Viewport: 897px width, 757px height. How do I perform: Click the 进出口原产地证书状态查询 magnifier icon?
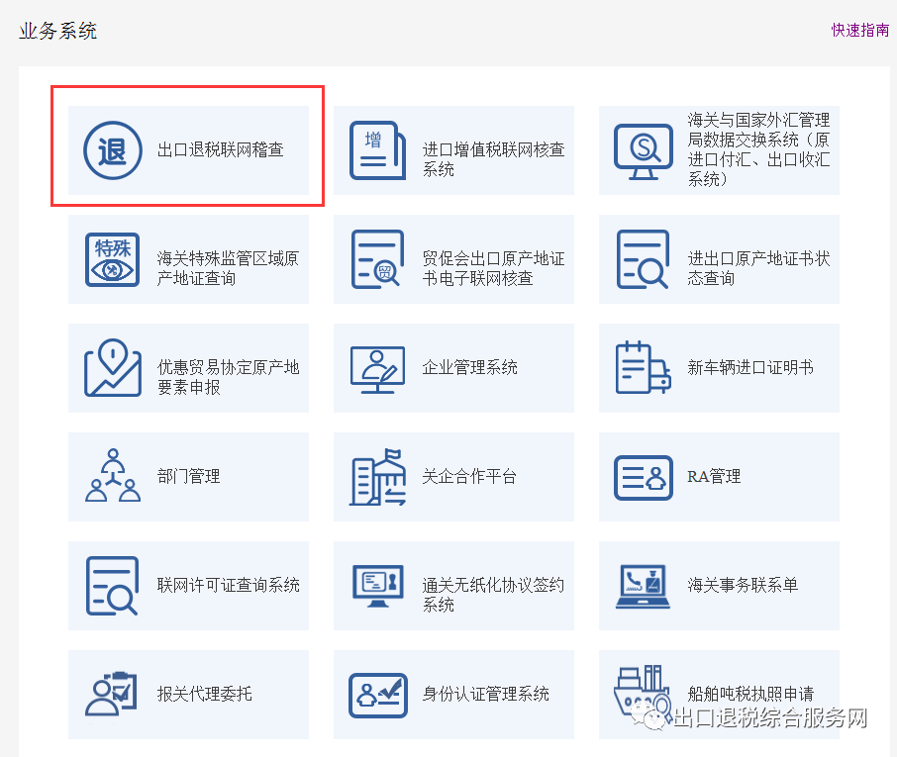tap(643, 259)
